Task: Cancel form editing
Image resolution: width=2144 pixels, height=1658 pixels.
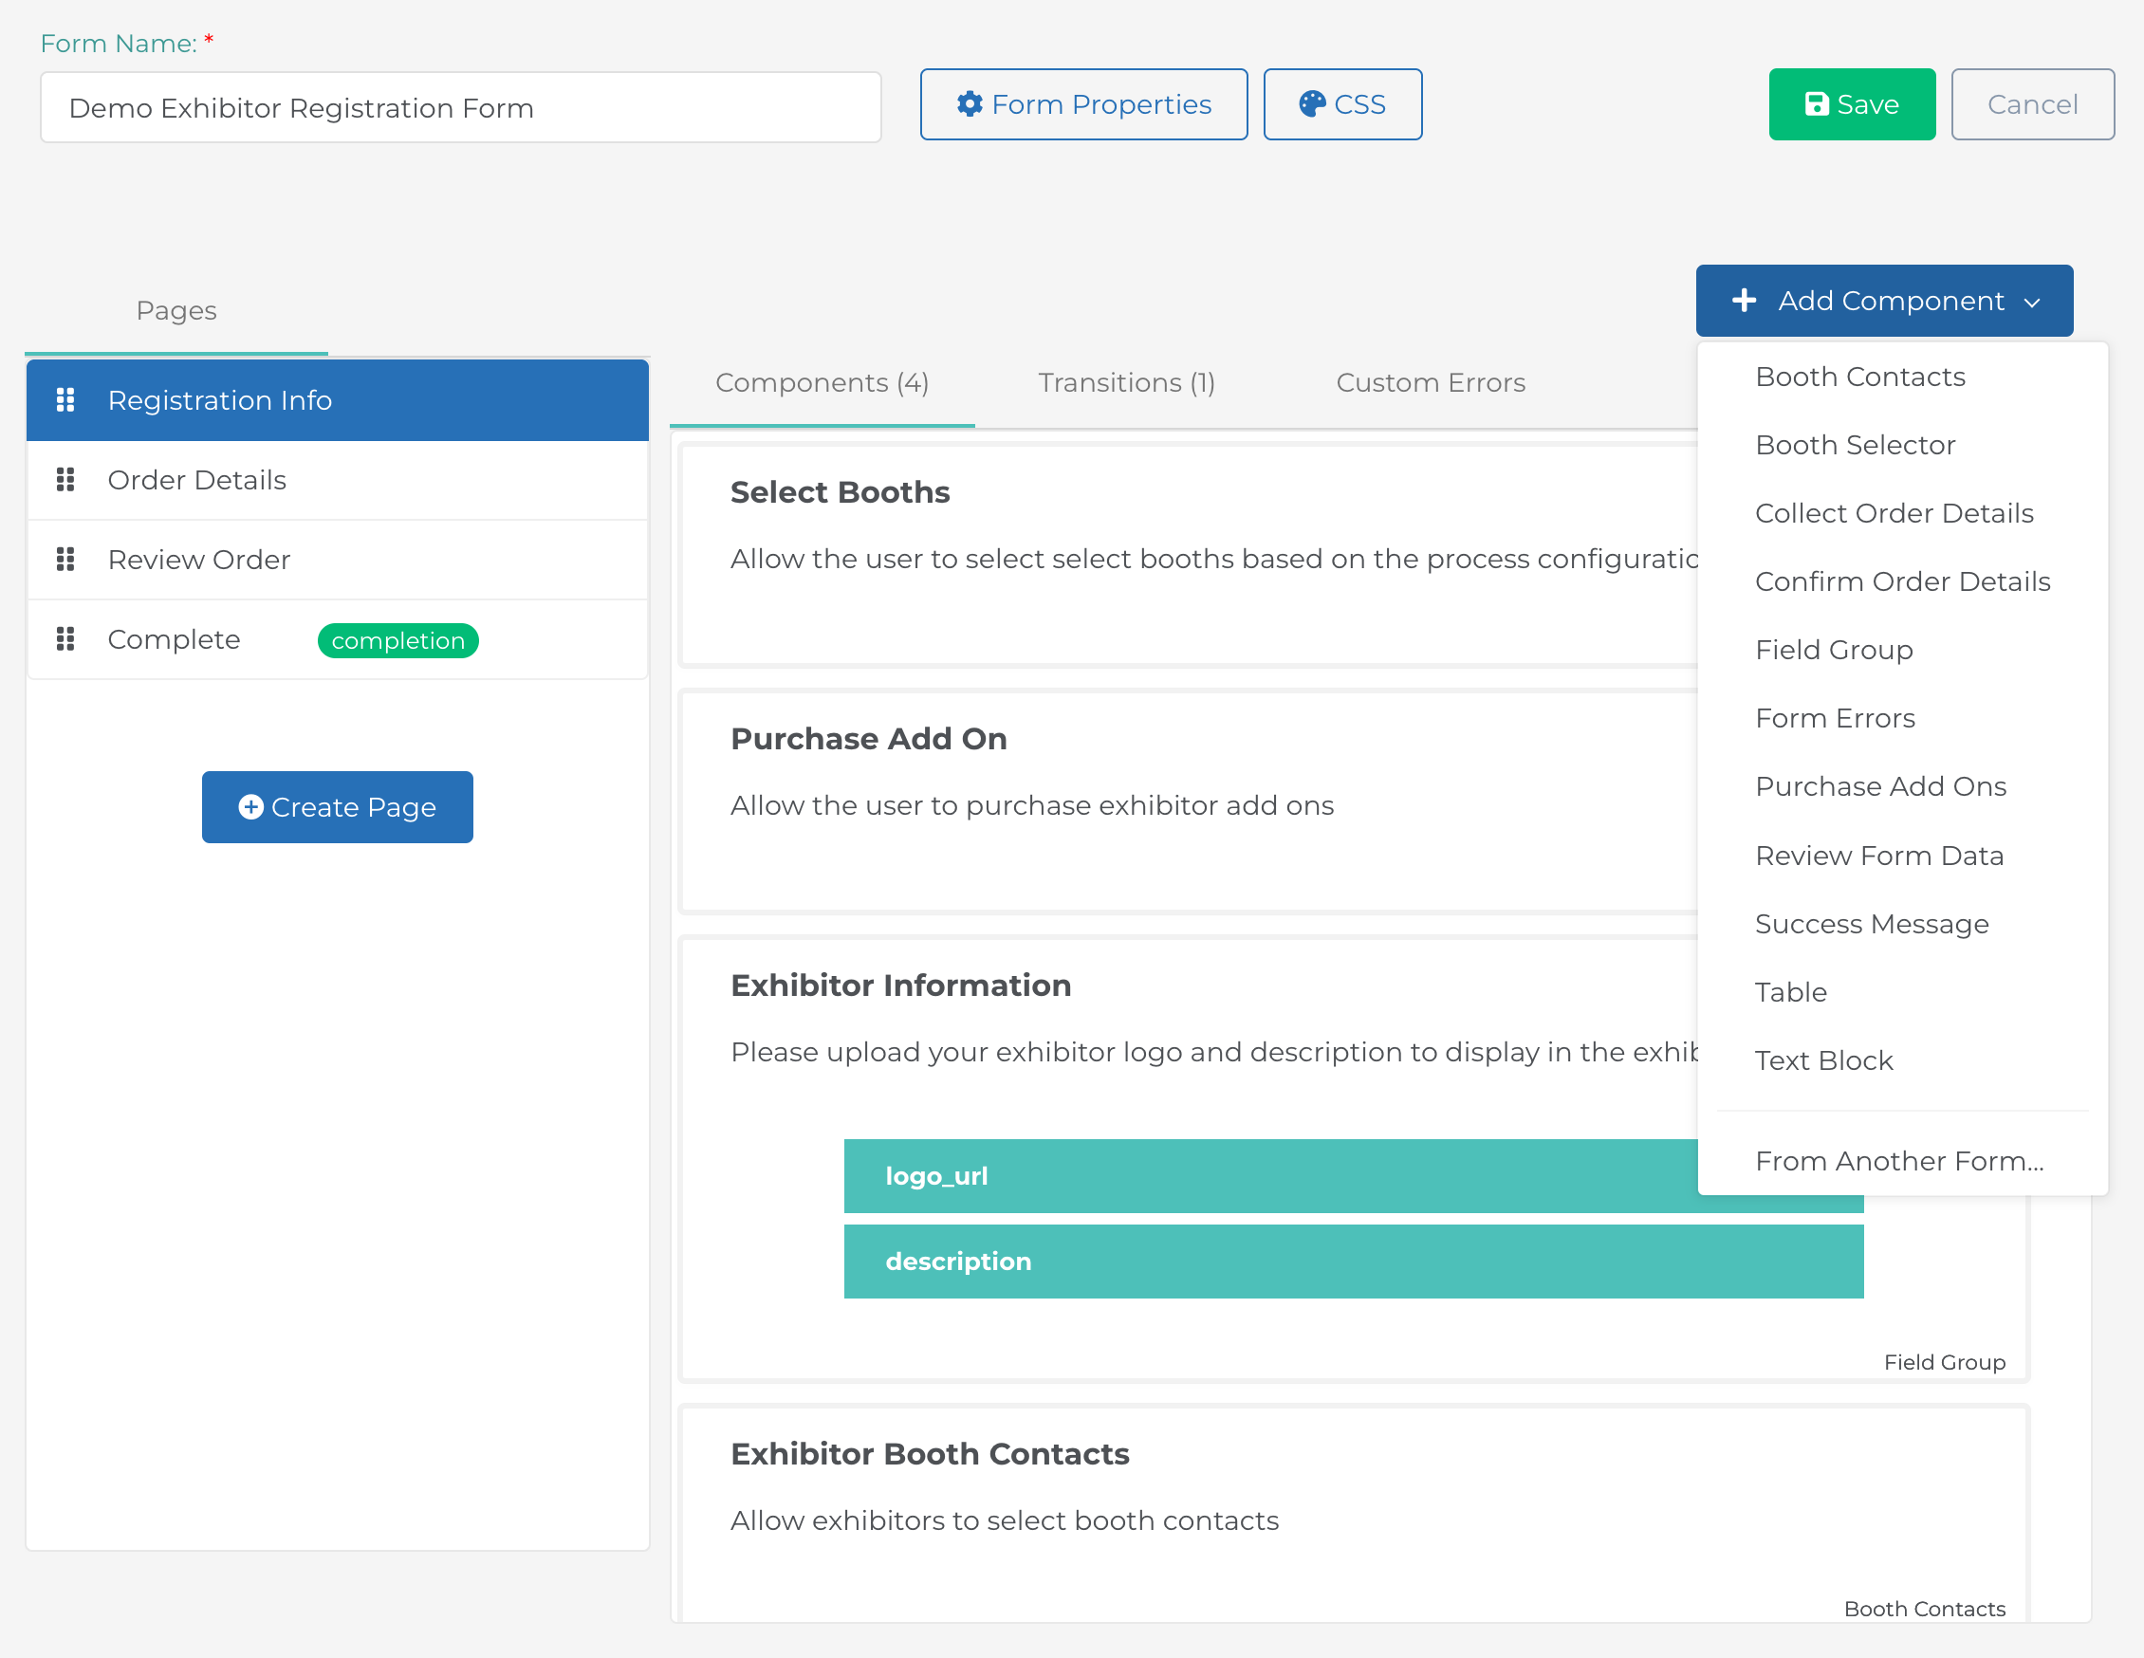Action: click(x=2033, y=104)
